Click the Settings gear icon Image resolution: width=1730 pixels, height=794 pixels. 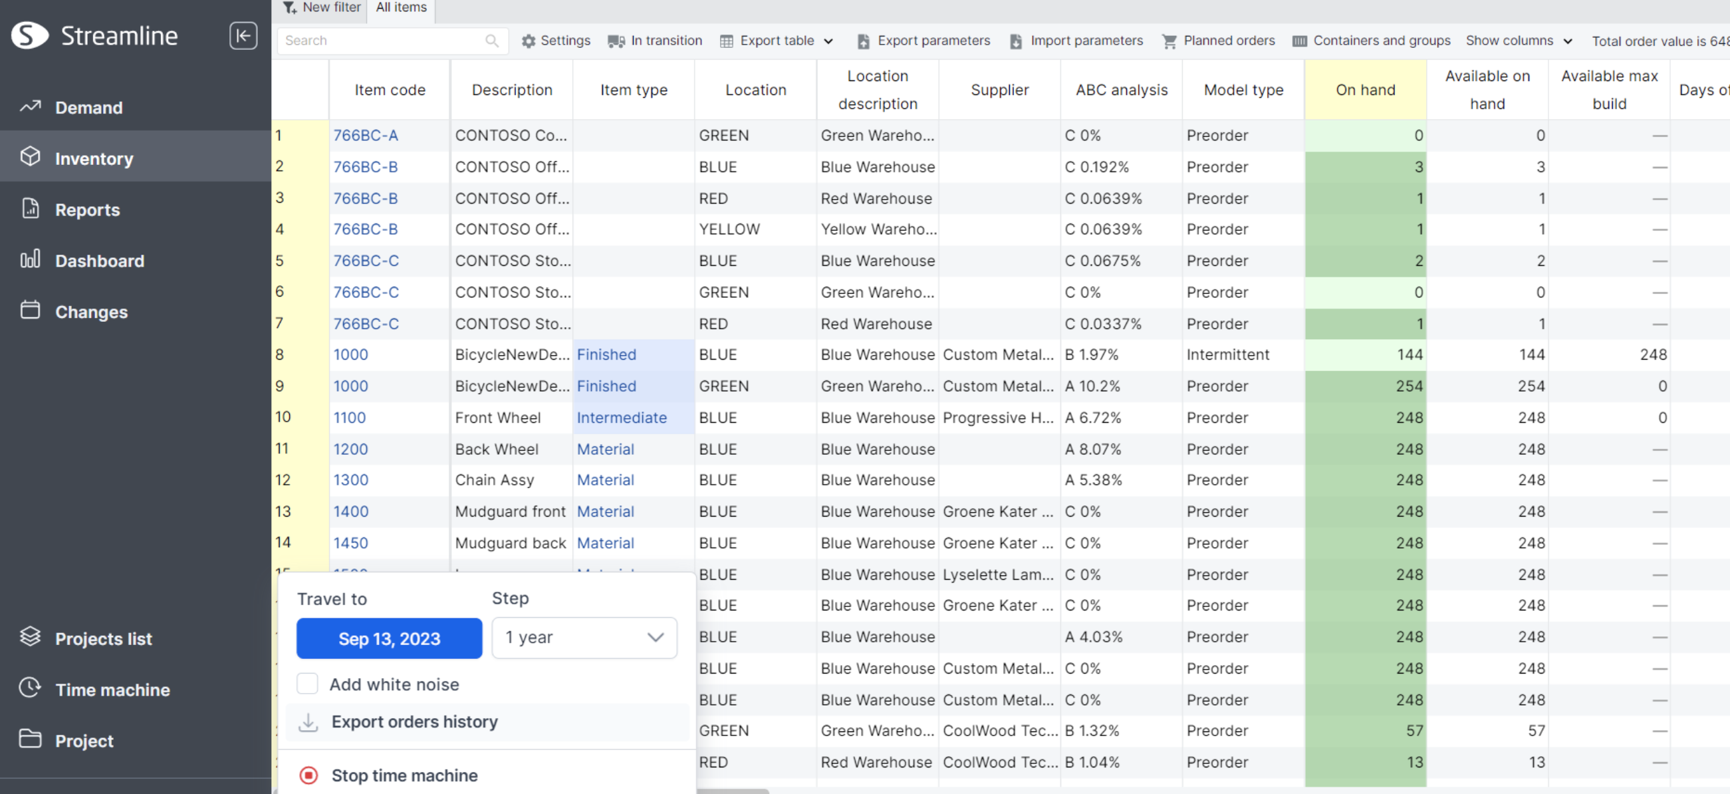(x=529, y=41)
